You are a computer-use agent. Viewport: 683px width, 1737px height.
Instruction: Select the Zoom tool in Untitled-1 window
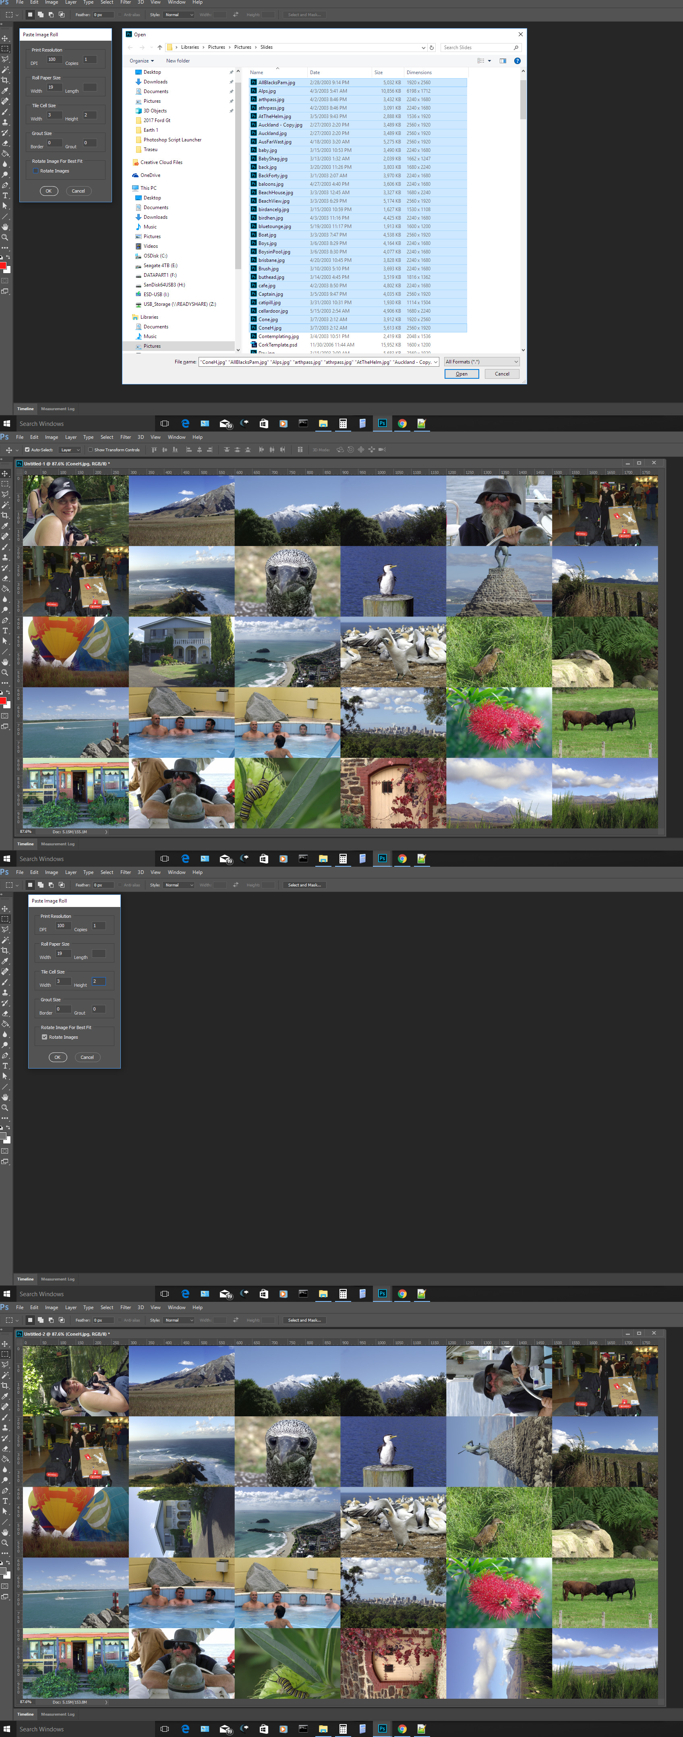pos(5,672)
